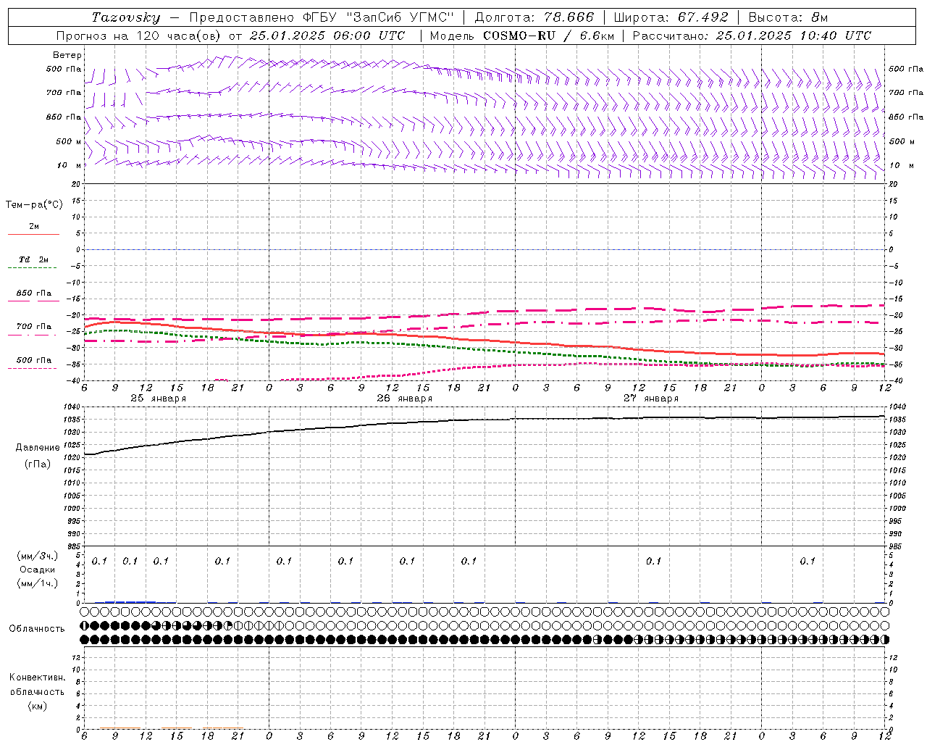Select the computed time 25.01.2025 10:40 UTC
The image size is (927, 742).
pos(793,36)
